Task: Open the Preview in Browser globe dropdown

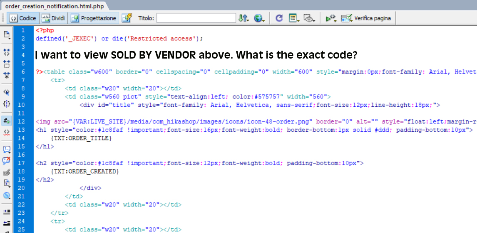Action: click(x=259, y=18)
